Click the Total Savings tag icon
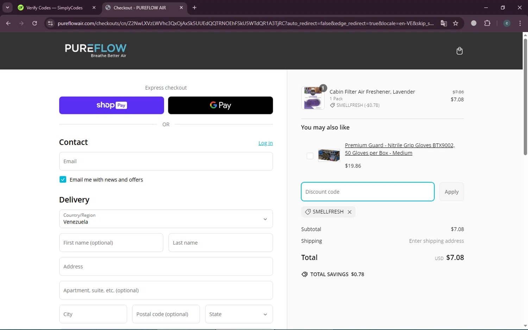 [x=304, y=274]
